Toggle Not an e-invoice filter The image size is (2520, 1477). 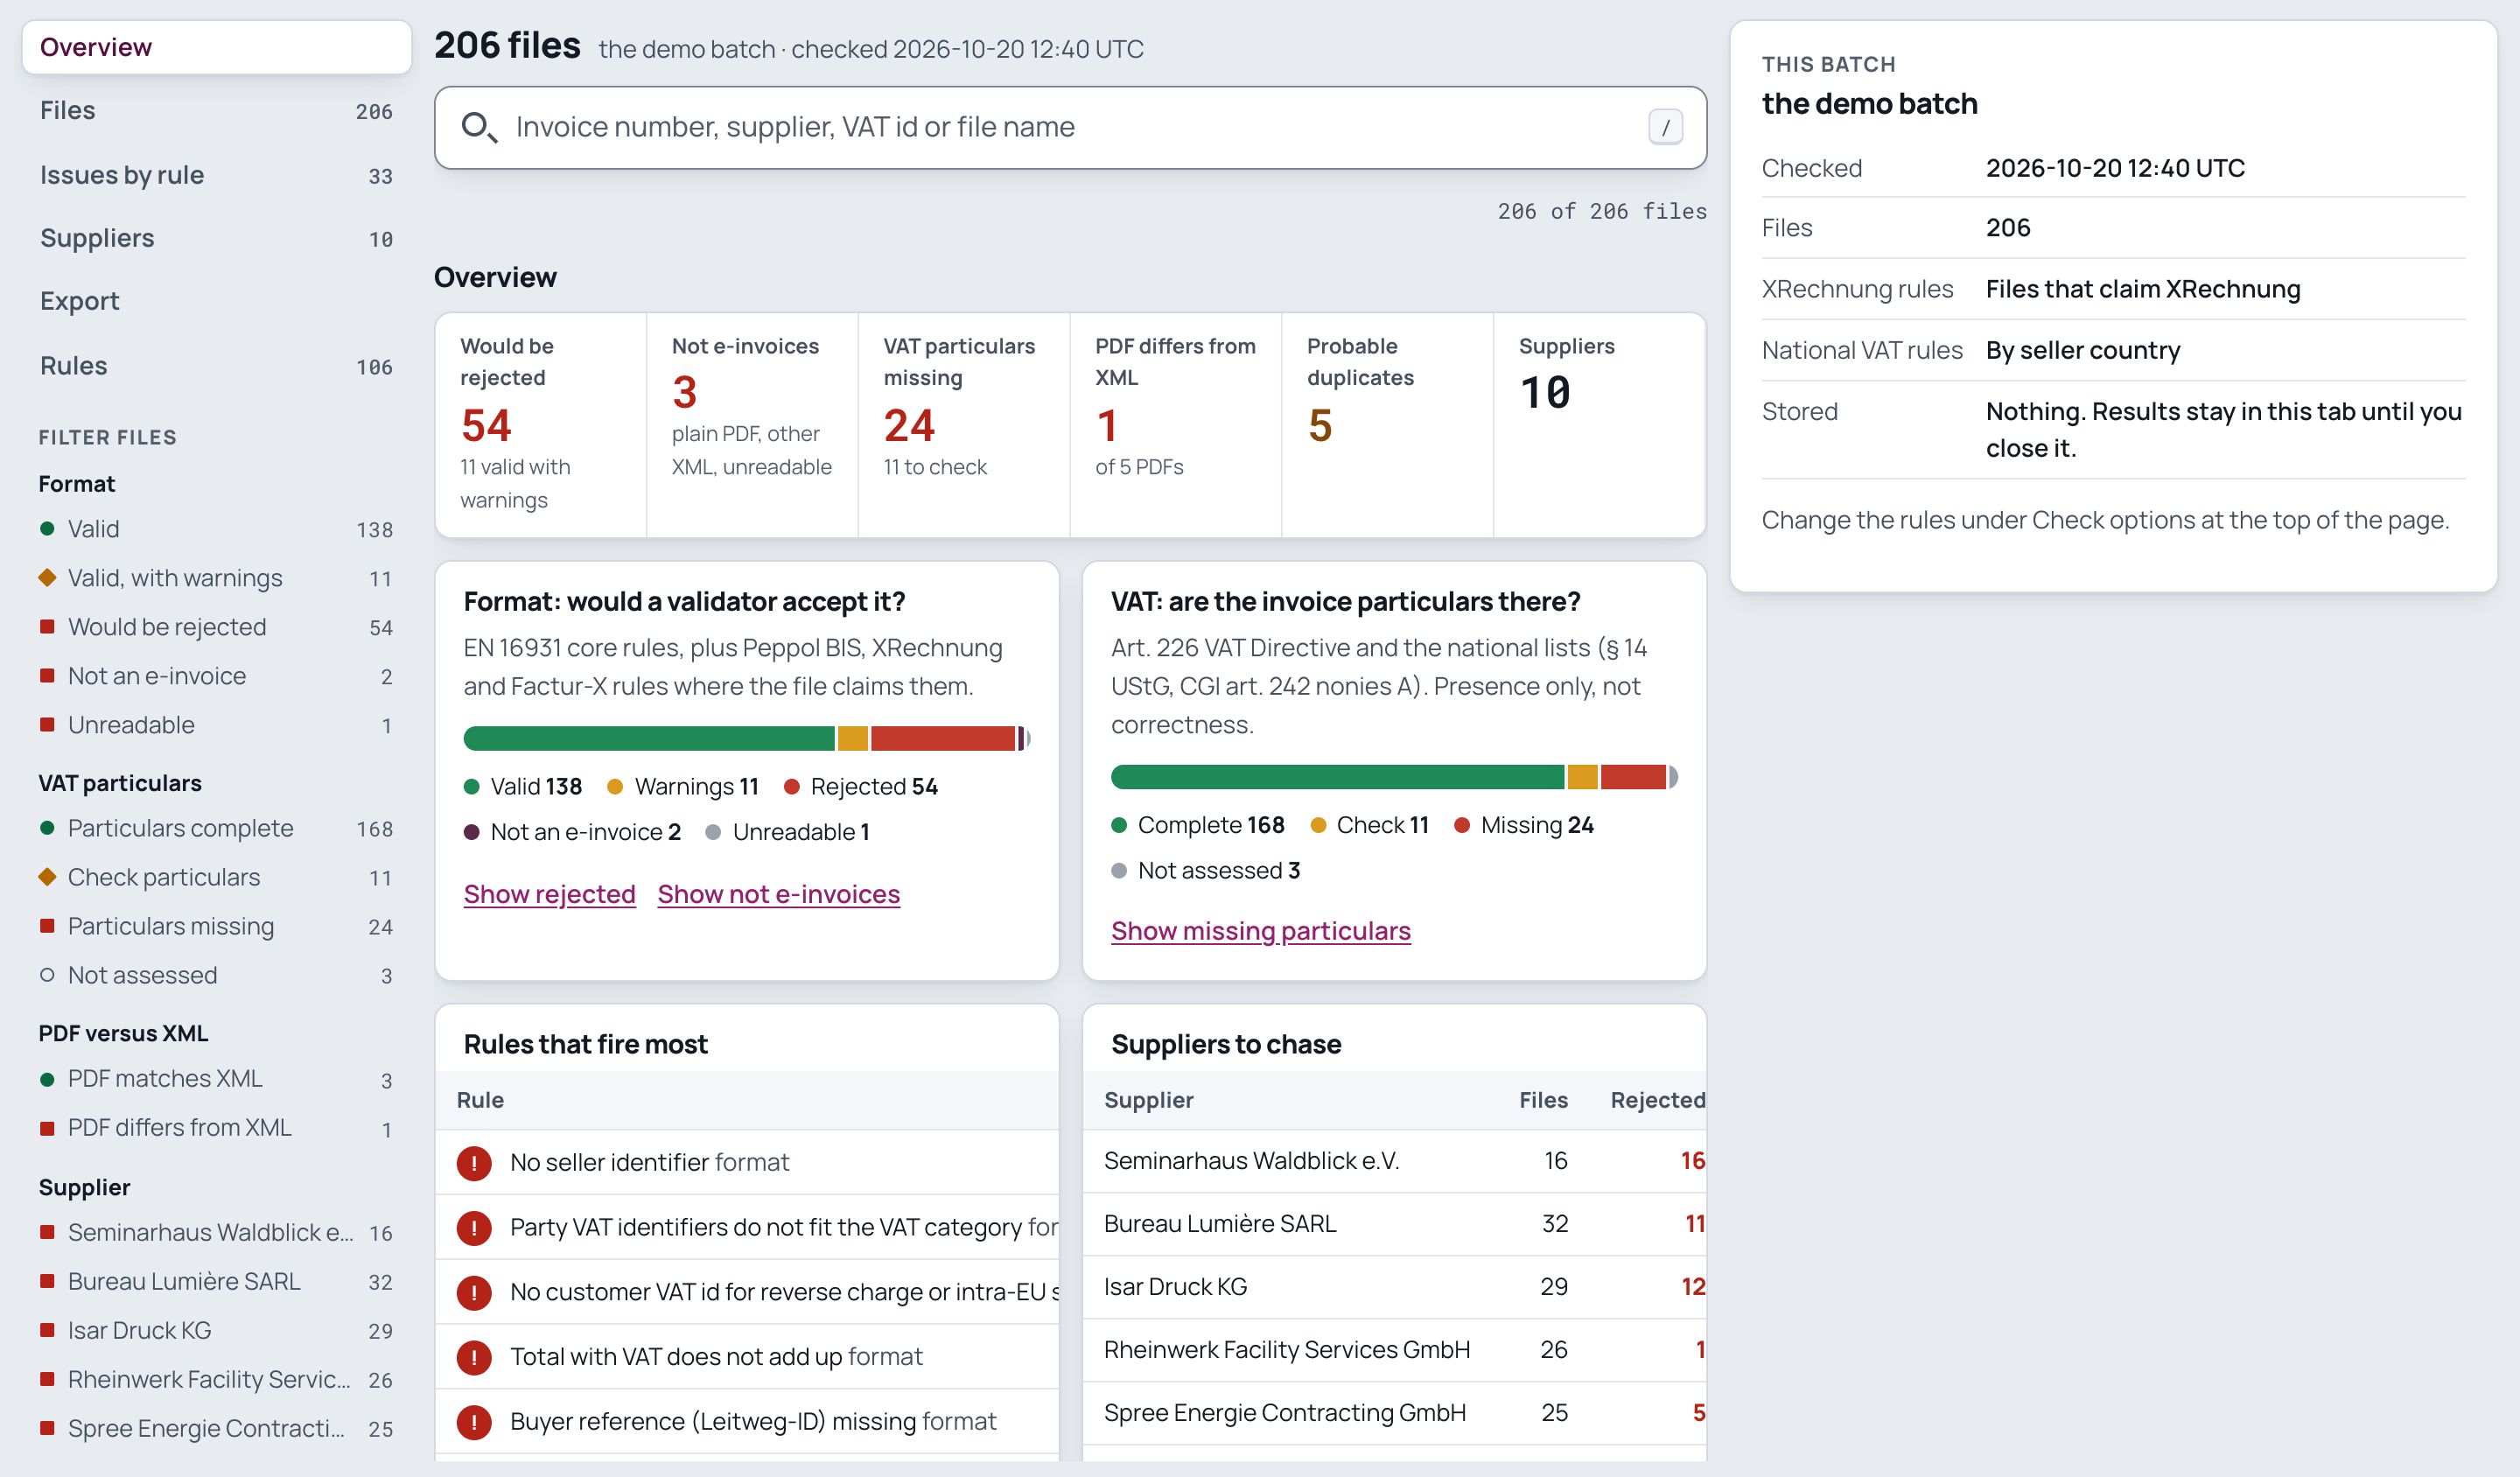(216, 676)
